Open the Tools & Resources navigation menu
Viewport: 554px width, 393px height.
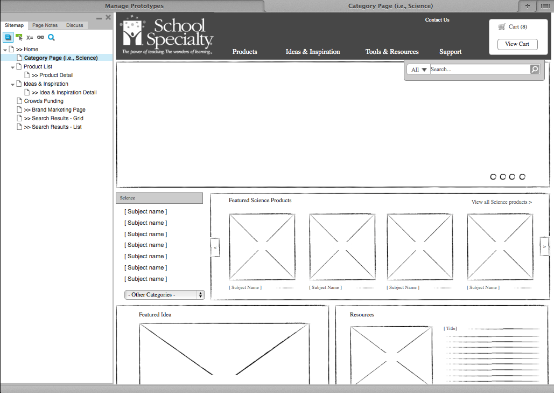(392, 52)
